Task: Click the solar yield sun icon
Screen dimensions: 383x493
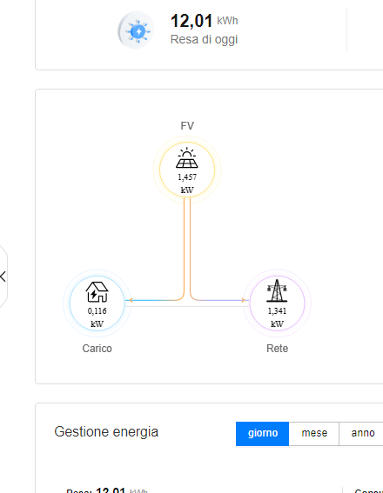Action: 136,30
